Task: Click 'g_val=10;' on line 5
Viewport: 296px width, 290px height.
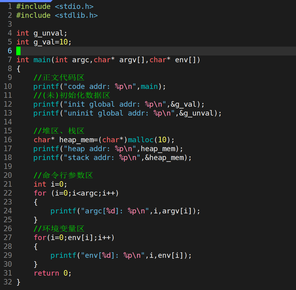Action: 52,42
